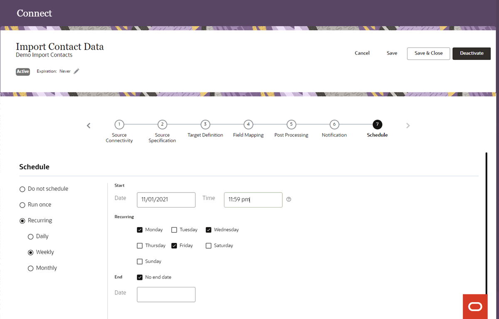This screenshot has width=499, height=319.
Task: Click the Save button
Action: (x=392, y=53)
